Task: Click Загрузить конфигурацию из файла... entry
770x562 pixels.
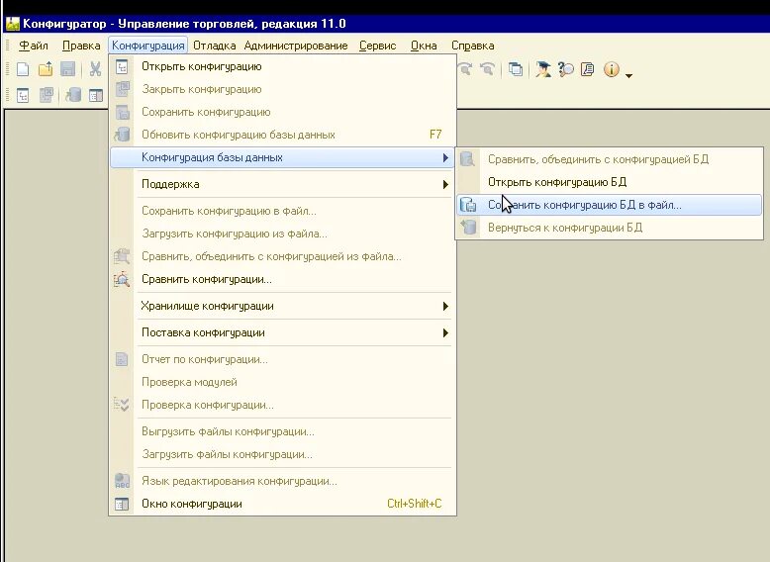Action: [x=282, y=234]
